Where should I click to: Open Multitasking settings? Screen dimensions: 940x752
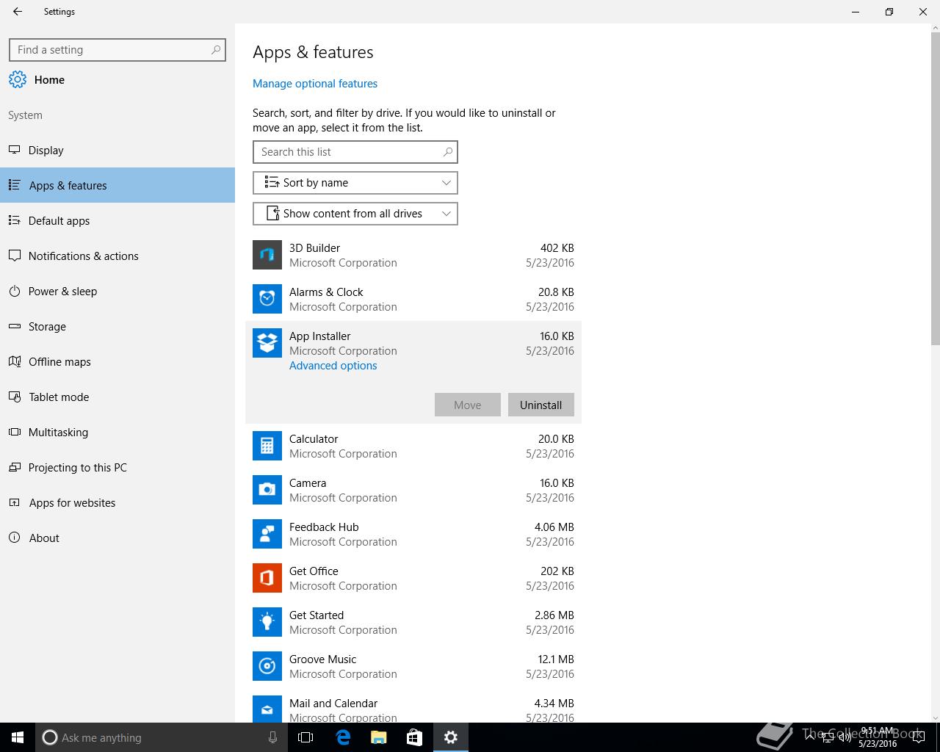point(117,432)
